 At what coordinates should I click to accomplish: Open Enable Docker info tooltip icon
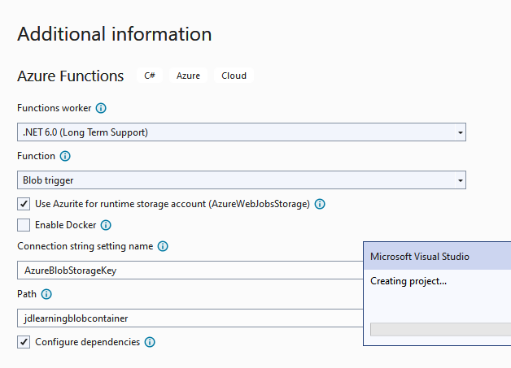point(106,225)
